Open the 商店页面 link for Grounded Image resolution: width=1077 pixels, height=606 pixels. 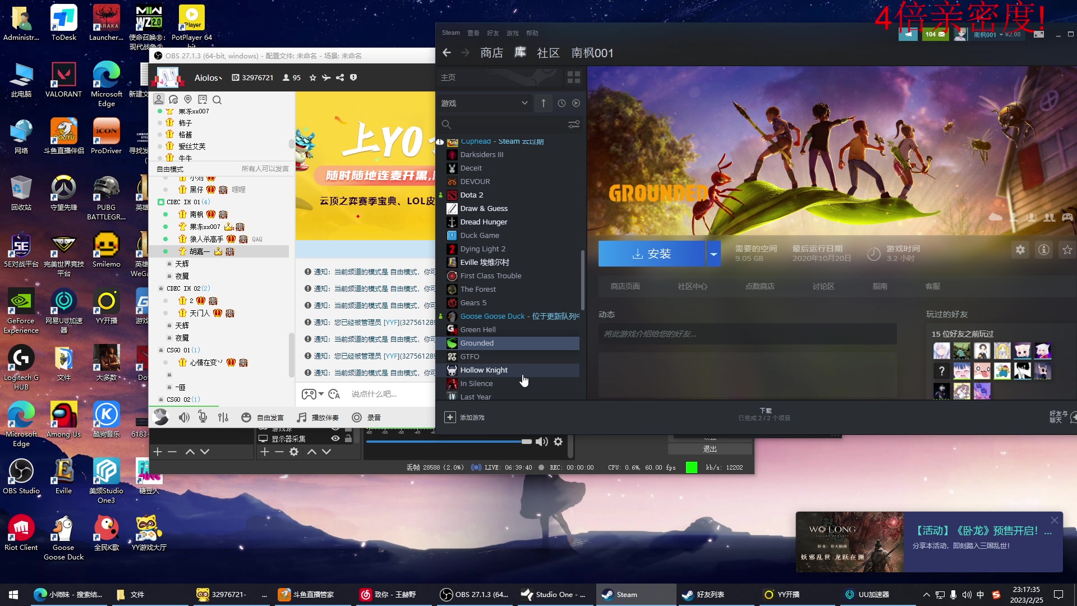point(625,286)
